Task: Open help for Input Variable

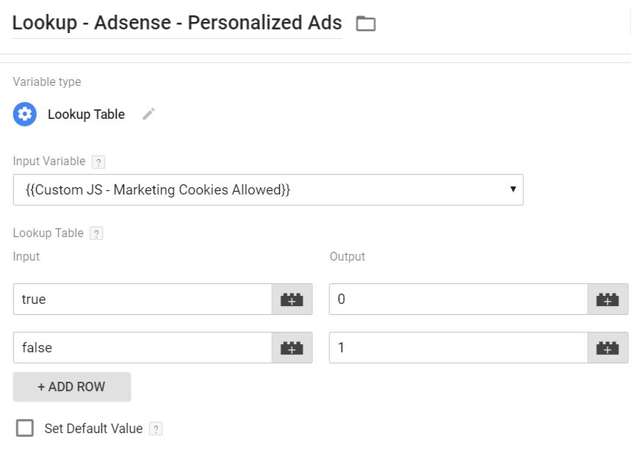Action: tap(98, 162)
